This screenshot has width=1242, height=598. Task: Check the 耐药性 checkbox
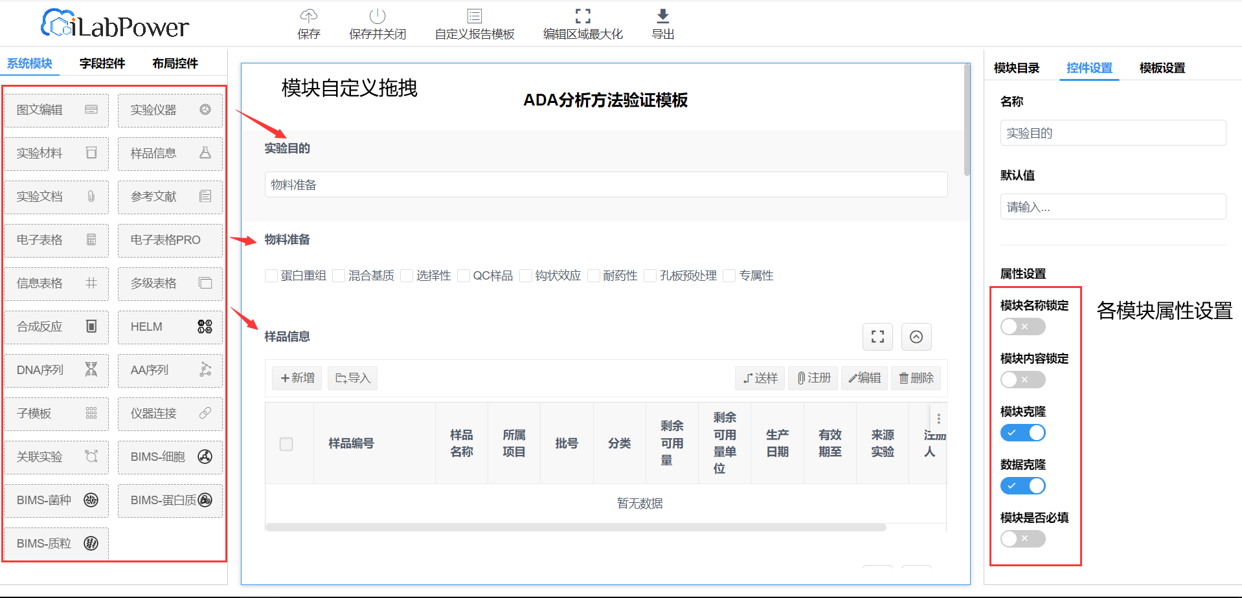click(594, 276)
